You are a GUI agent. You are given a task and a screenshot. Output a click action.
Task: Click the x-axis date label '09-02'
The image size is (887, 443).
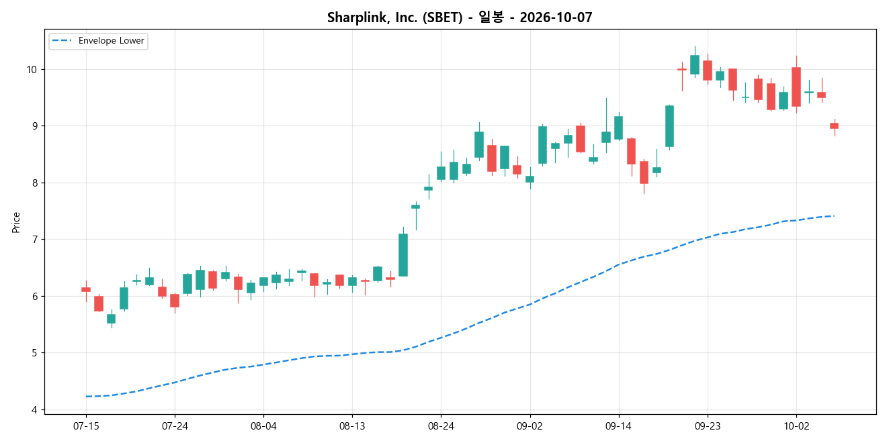pos(530,426)
